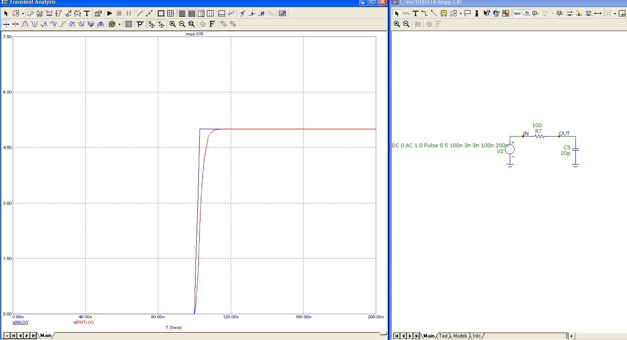This screenshot has height=340, width=627.
Task: Select the Text tool in the analysis toolbar
Action: click(87, 14)
